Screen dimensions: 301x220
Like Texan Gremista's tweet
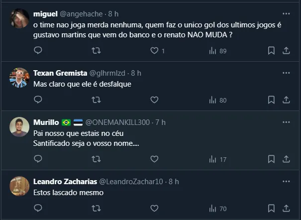click(154, 100)
